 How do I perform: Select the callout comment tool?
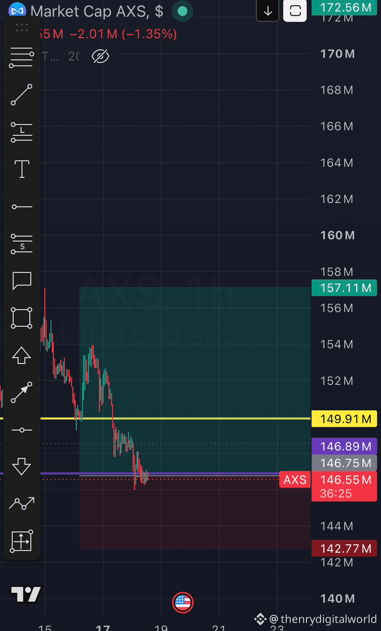[x=22, y=281]
